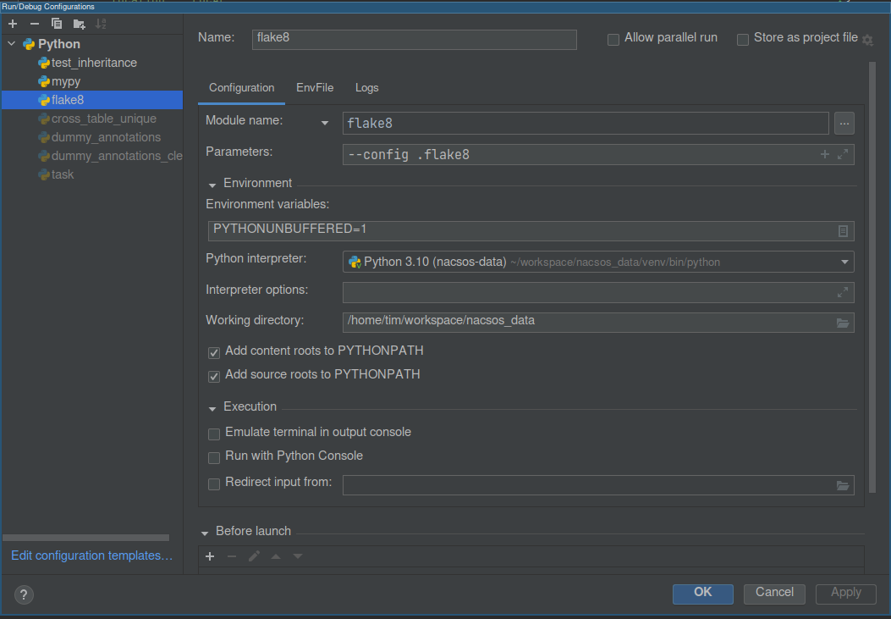Enable Allow parallel run
The image size is (891, 619).
pyautogui.click(x=613, y=39)
